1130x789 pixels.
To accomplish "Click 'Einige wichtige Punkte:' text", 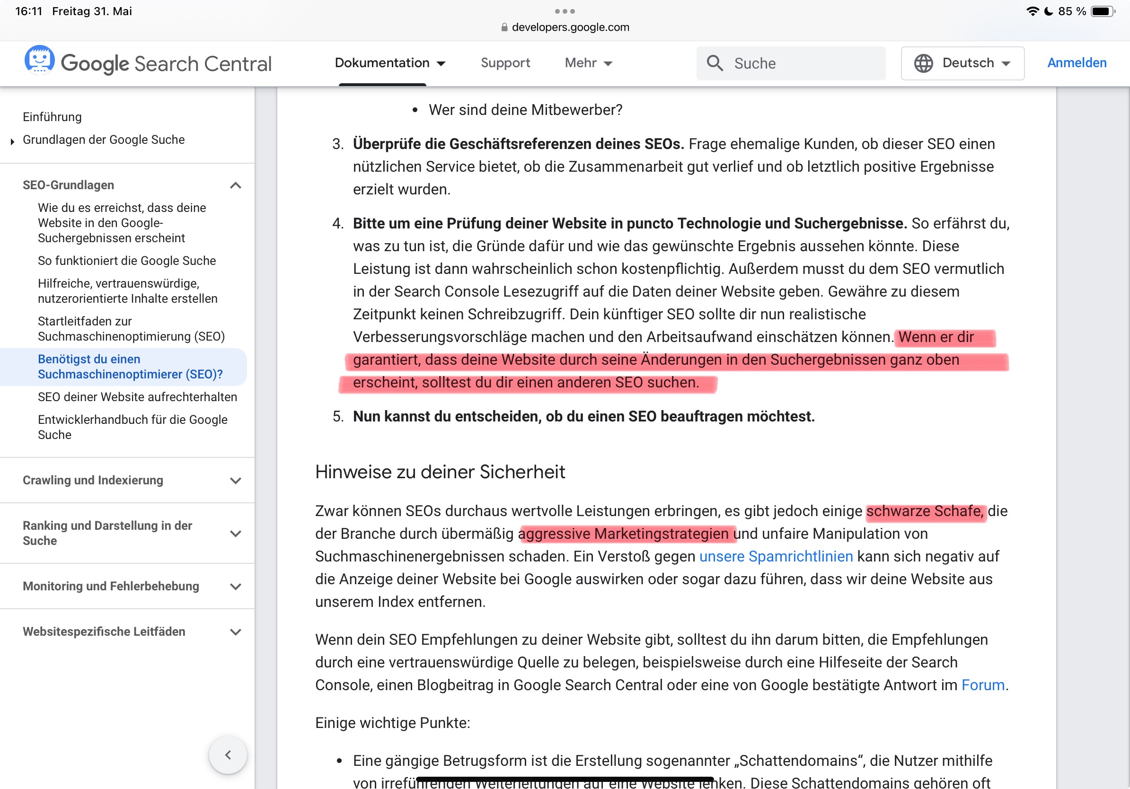I will (x=392, y=723).
